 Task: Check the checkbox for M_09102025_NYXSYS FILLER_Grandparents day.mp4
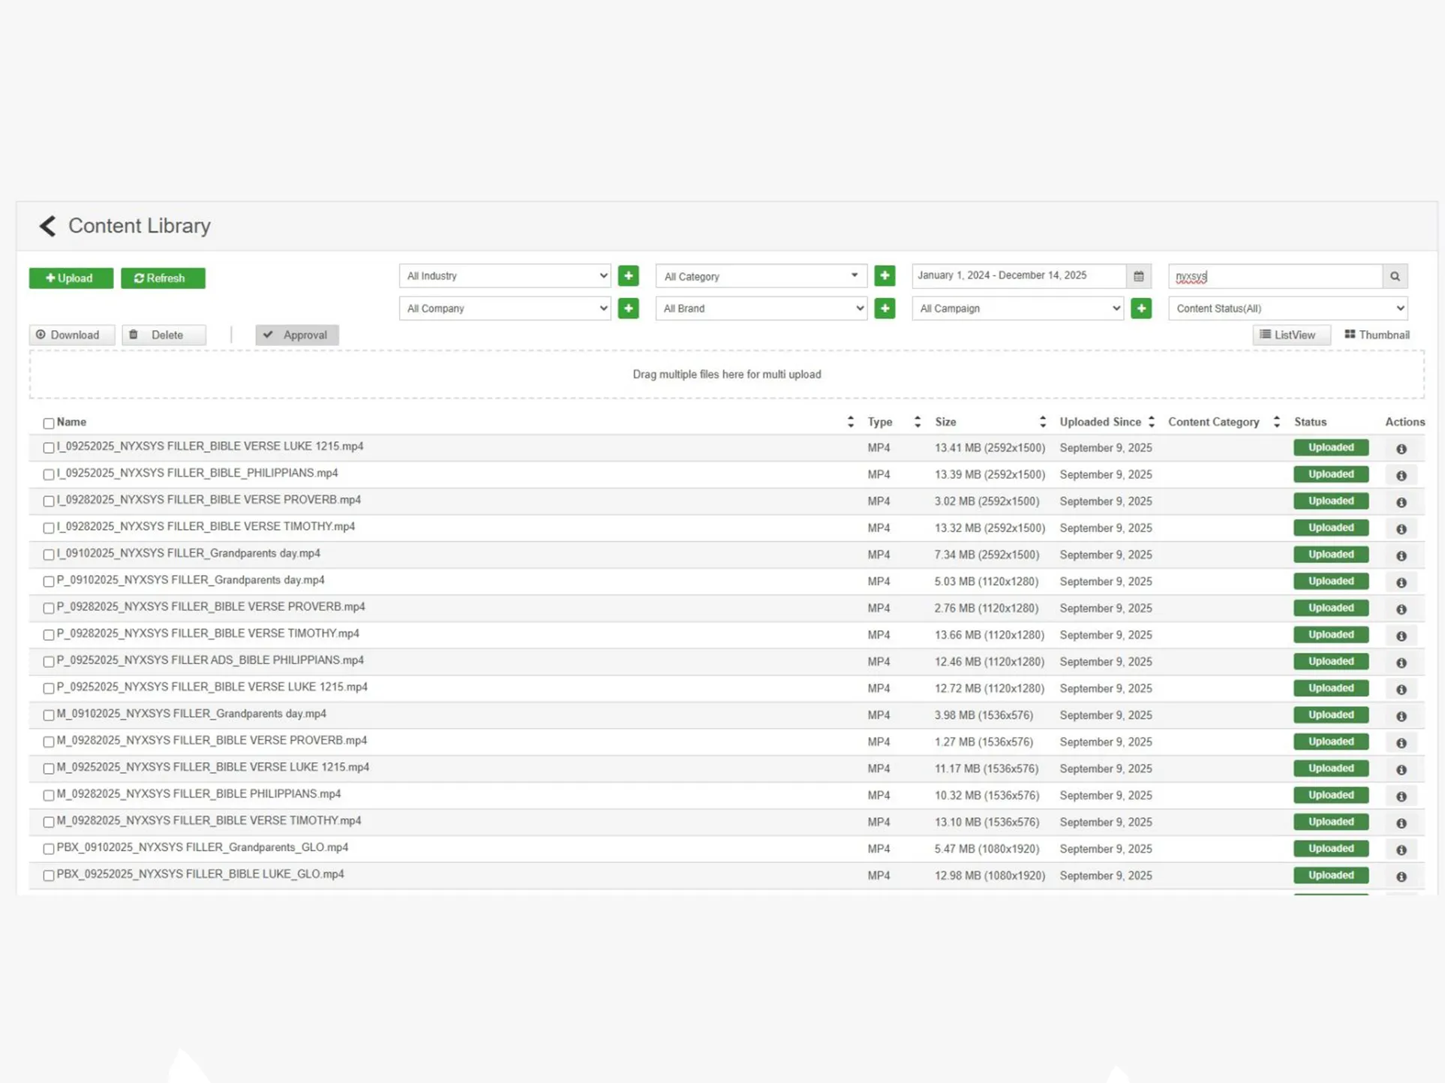tap(49, 714)
